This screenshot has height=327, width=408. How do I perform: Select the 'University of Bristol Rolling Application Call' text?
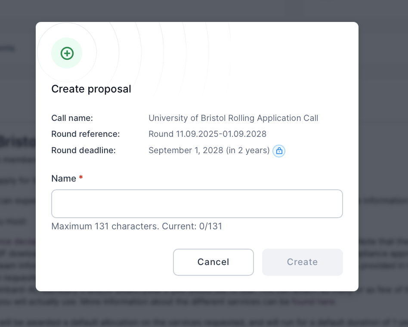[233, 118]
